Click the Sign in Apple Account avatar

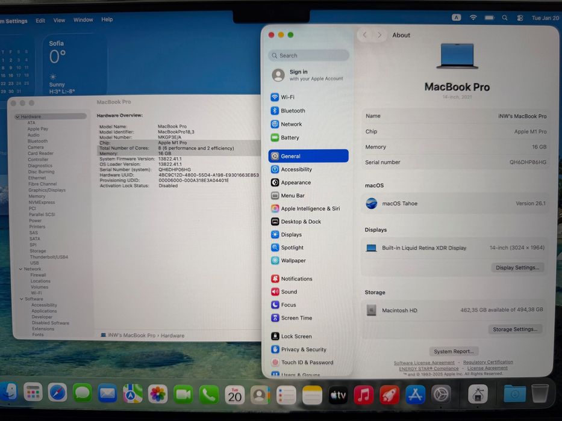(278, 75)
